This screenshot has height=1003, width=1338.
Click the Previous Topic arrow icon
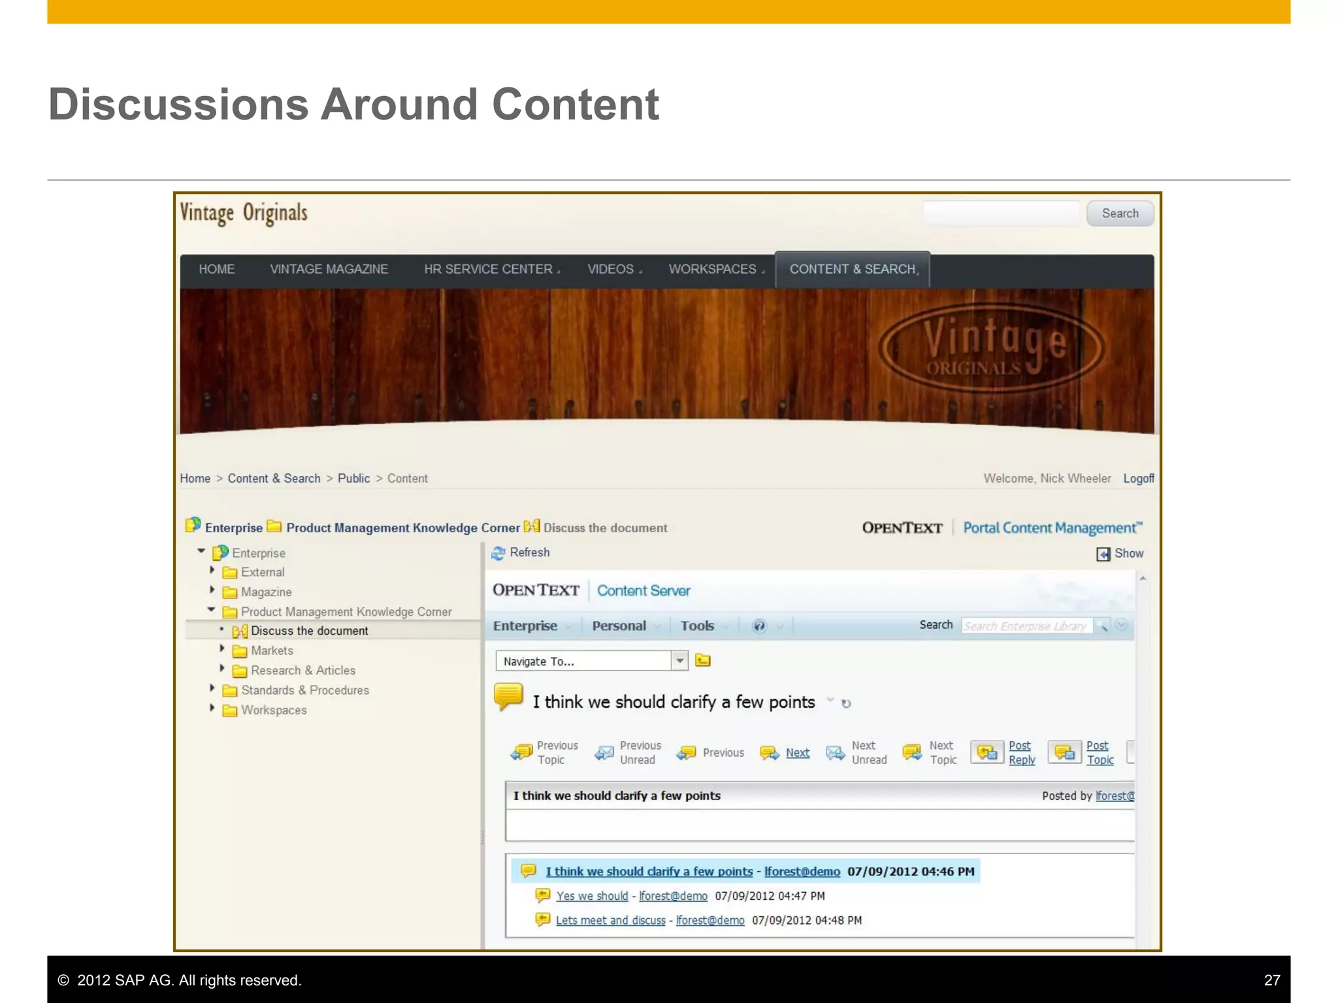(x=521, y=753)
